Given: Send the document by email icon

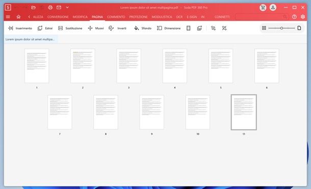Looking at the screenshot, I should click(x=59, y=8).
